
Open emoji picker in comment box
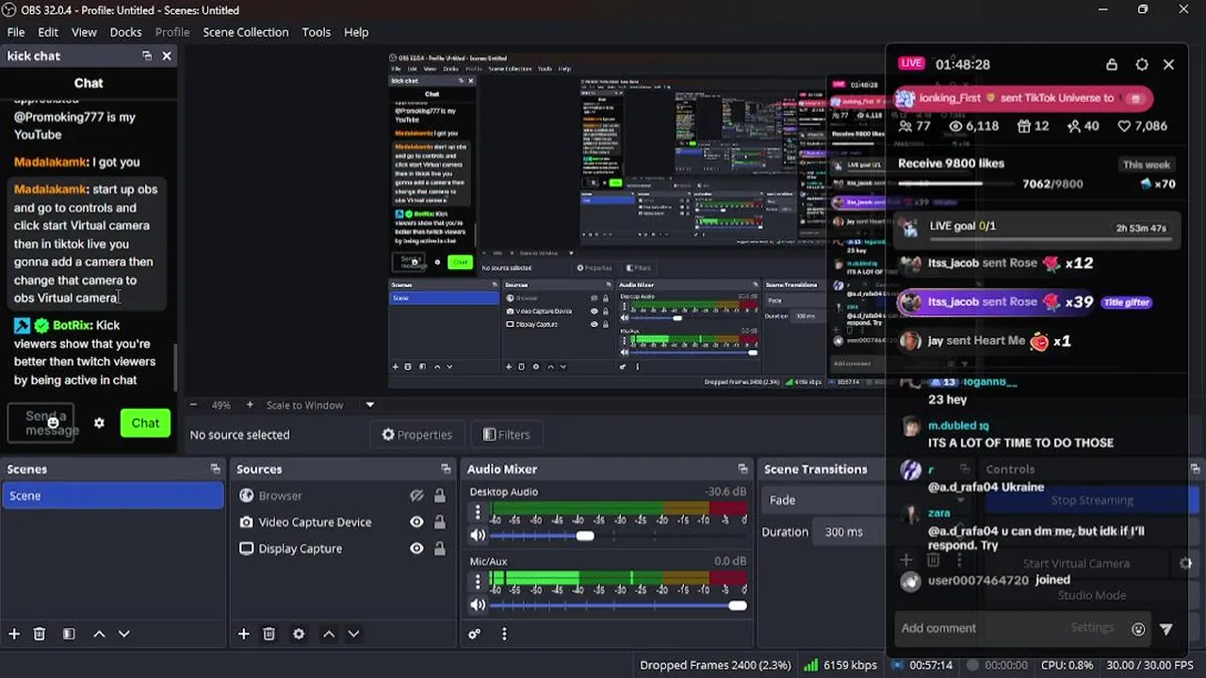point(1138,629)
